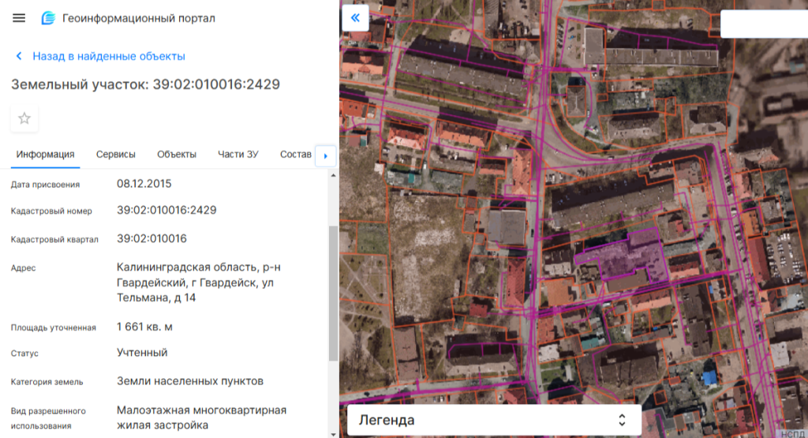Collapse side panel with double-chevron button
Screen dimensions: 808x438
[355, 18]
